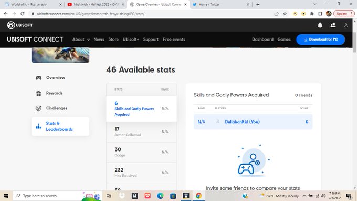Open the tab search chevron in Chrome
This screenshot has height=201, width=357.
314,4
